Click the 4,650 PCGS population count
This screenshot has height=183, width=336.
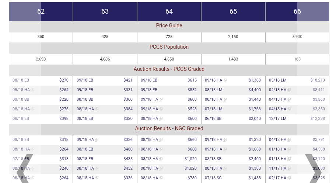169,59
